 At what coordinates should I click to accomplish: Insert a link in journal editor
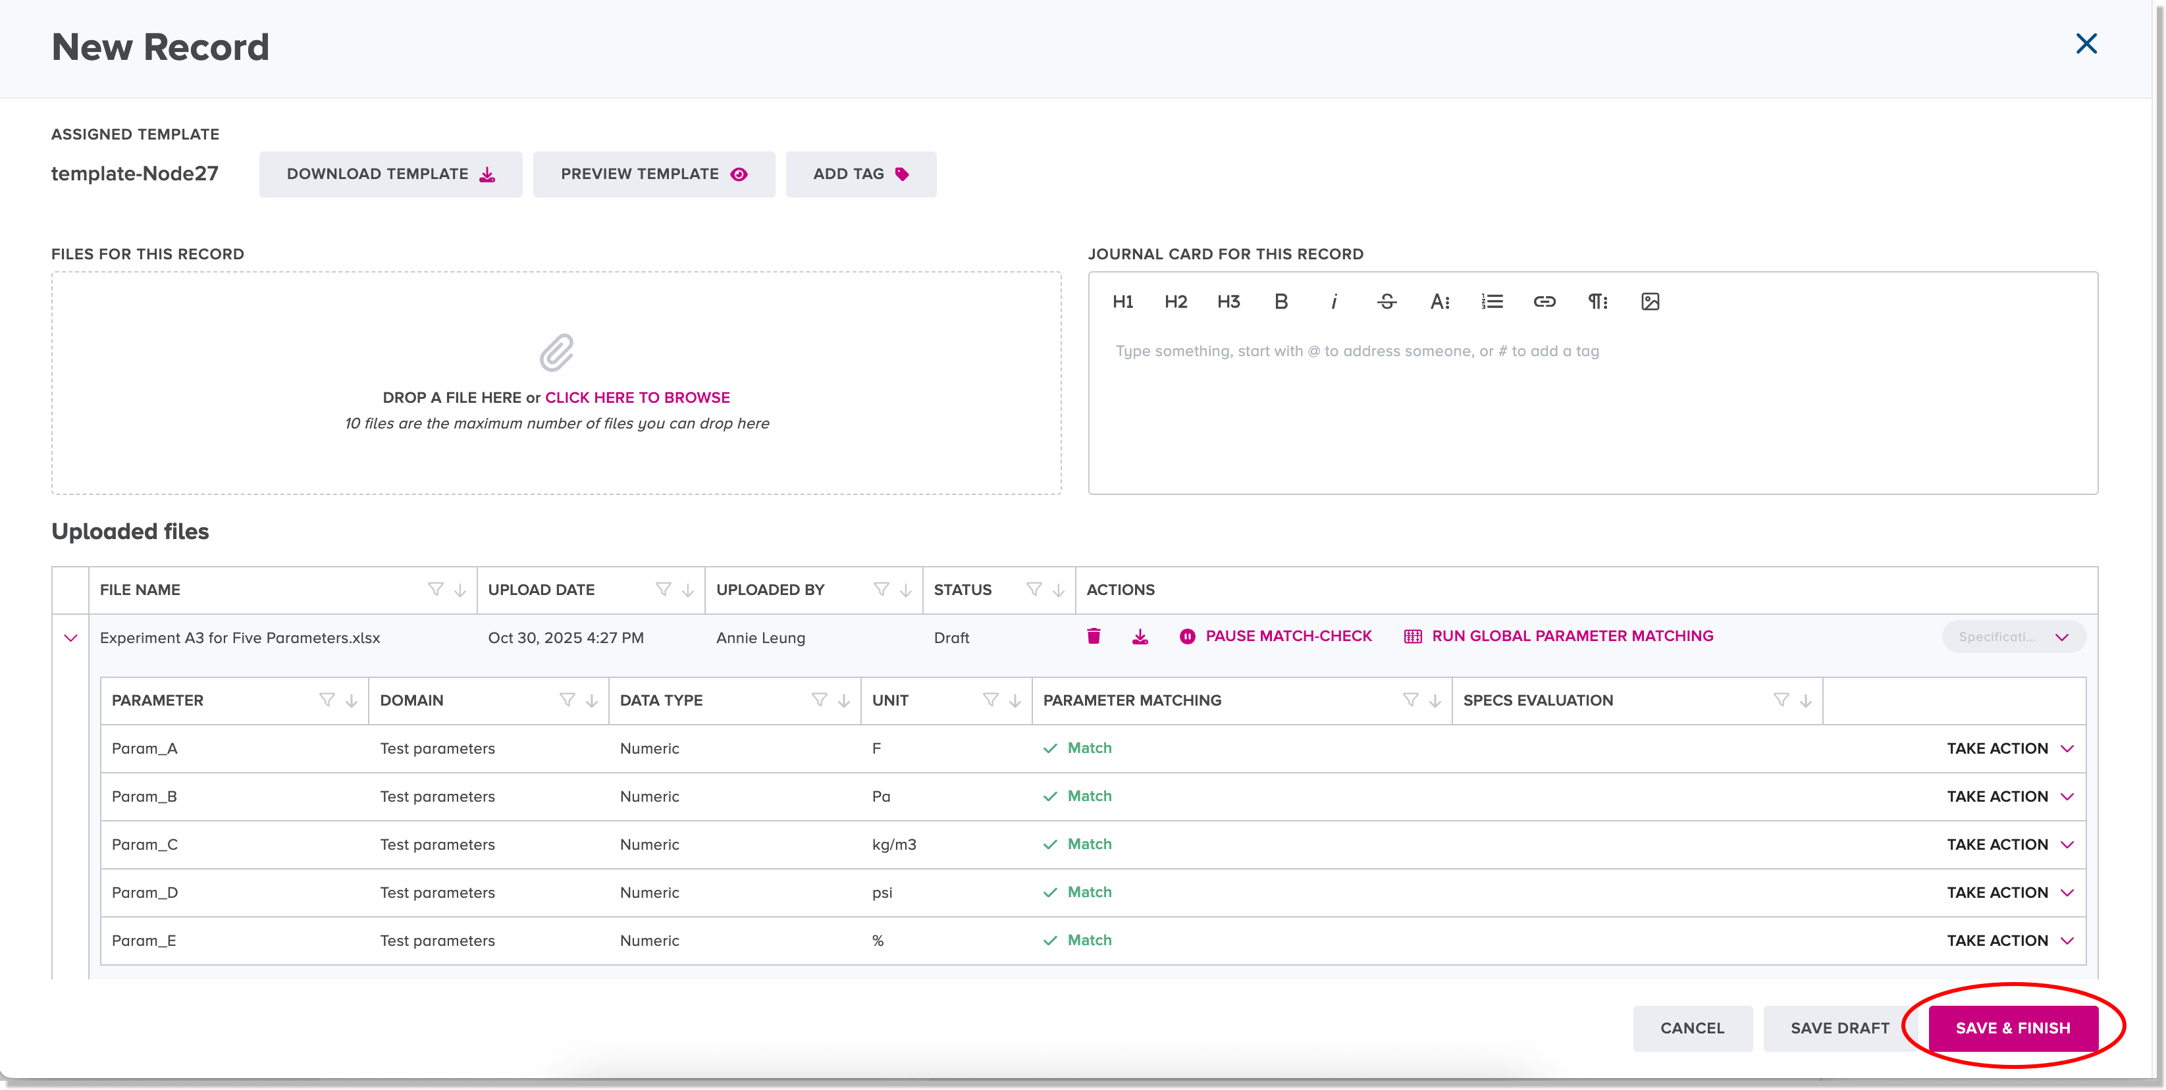coord(1544,301)
